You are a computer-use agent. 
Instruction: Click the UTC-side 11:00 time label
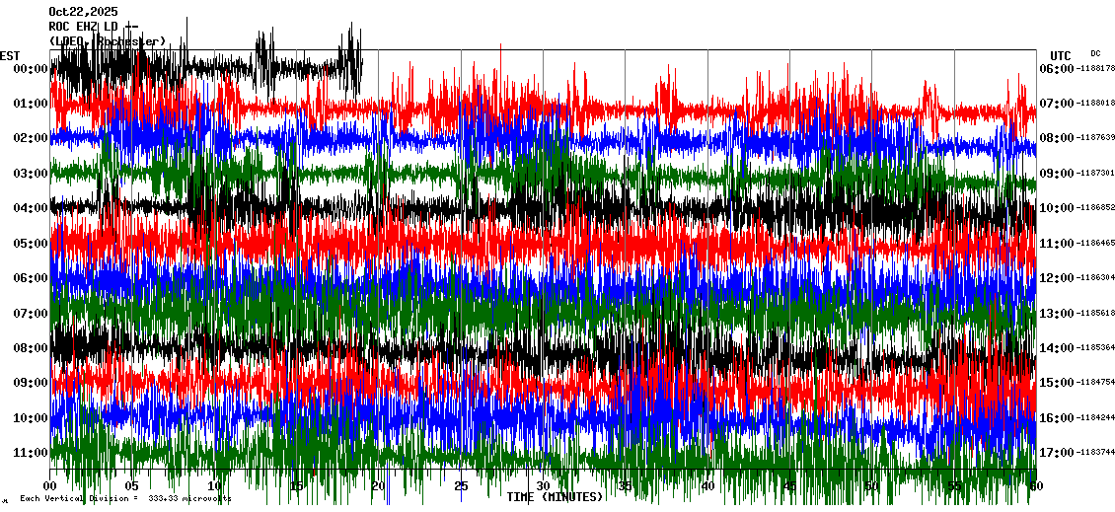[x=1057, y=244]
